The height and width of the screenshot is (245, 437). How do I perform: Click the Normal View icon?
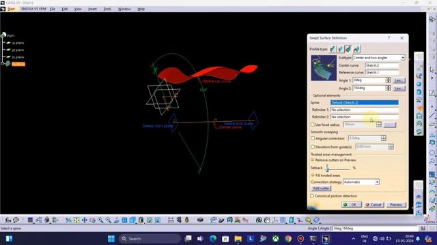click(x=117, y=220)
